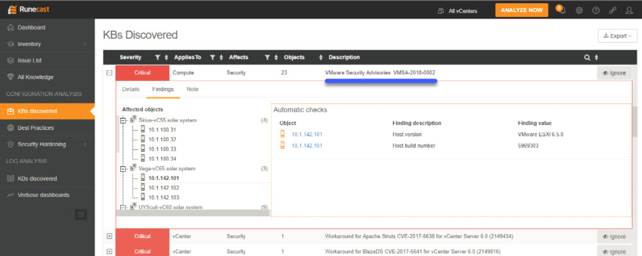
Task: Open the user profile icon
Action: coord(629,11)
